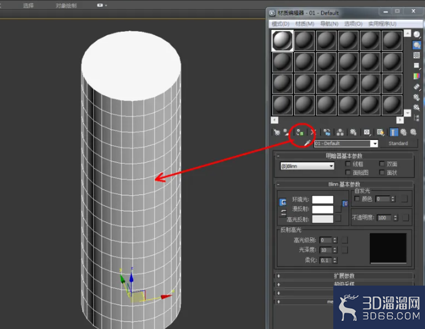Expand the 超级采样 rollout
Viewport: 425px width, 329px height.
click(344, 284)
